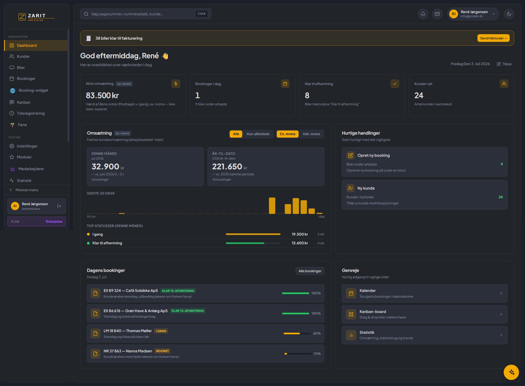
Task: Navigate to Bookinger in the sidebar
Action: 36,79
